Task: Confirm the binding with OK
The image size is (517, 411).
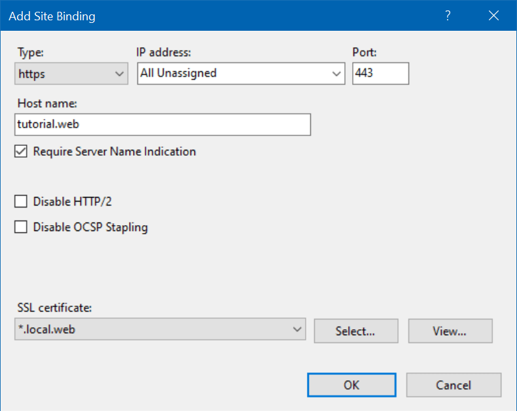Action: tap(351, 385)
